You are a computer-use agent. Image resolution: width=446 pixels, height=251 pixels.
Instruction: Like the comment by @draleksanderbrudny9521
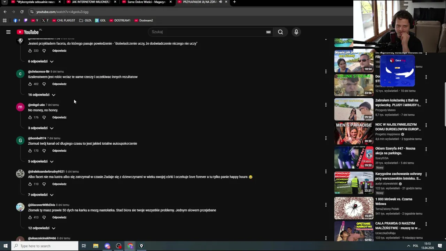click(x=30, y=184)
